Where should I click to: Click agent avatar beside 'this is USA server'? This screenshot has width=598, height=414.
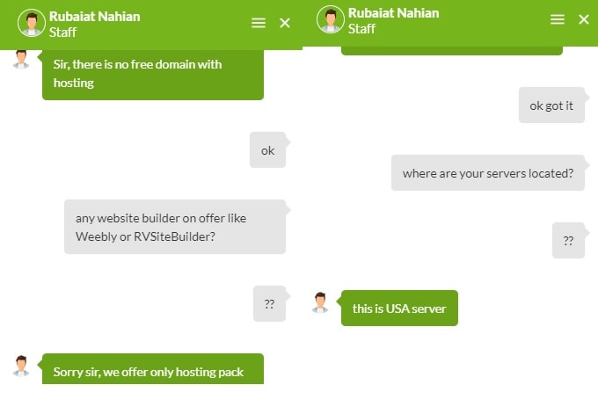tap(320, 302)
